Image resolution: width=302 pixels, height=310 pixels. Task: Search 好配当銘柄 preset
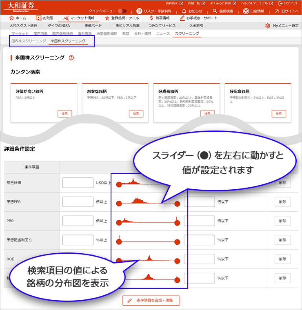[279, 114]
